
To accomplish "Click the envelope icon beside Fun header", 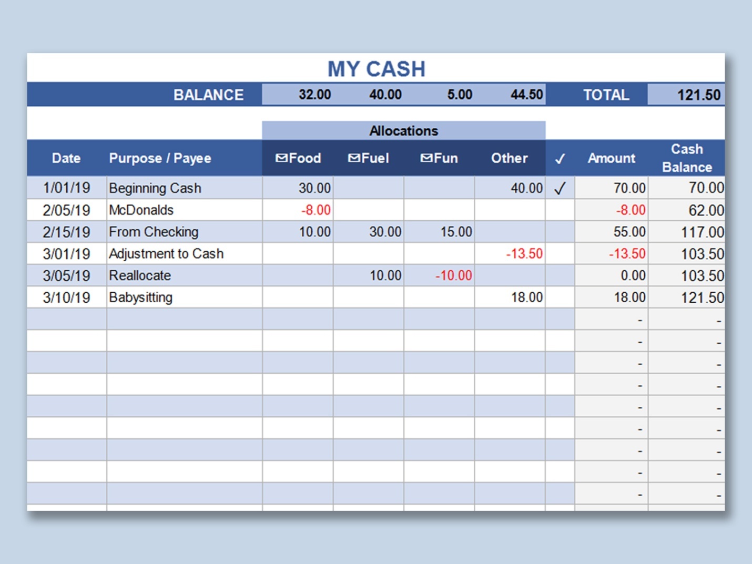I will [x=426, y=158].
